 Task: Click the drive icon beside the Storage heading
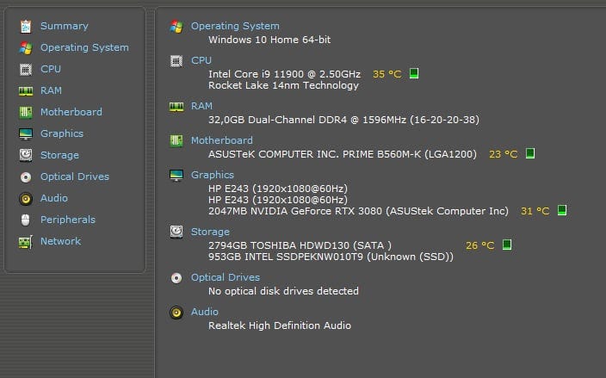click(x=176, y=232)
